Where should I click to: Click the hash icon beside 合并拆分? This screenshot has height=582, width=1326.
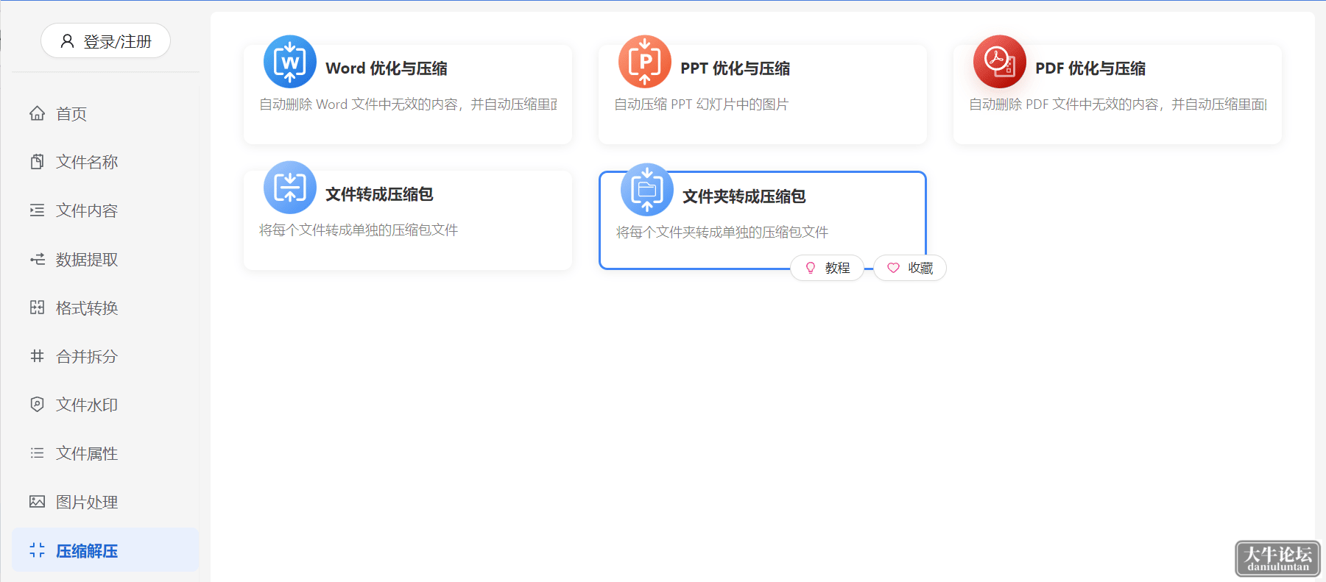38,356
